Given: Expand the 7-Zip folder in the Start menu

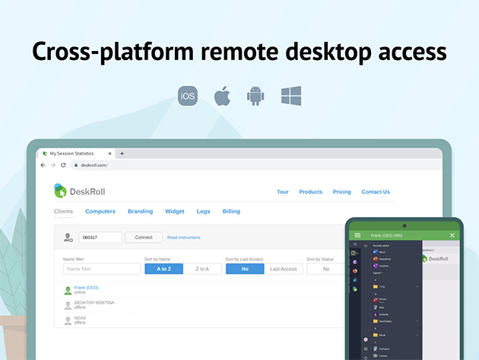Looking at the screenshot, I should (x=417, y=287).
